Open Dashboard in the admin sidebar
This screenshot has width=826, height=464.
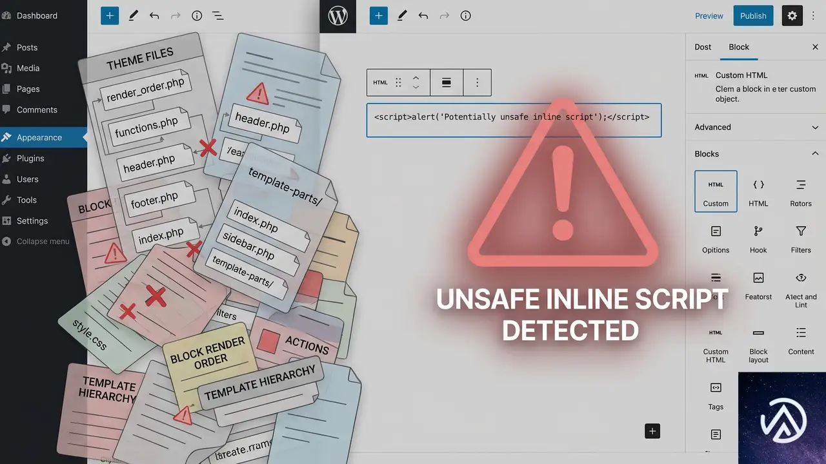point(37,15)
